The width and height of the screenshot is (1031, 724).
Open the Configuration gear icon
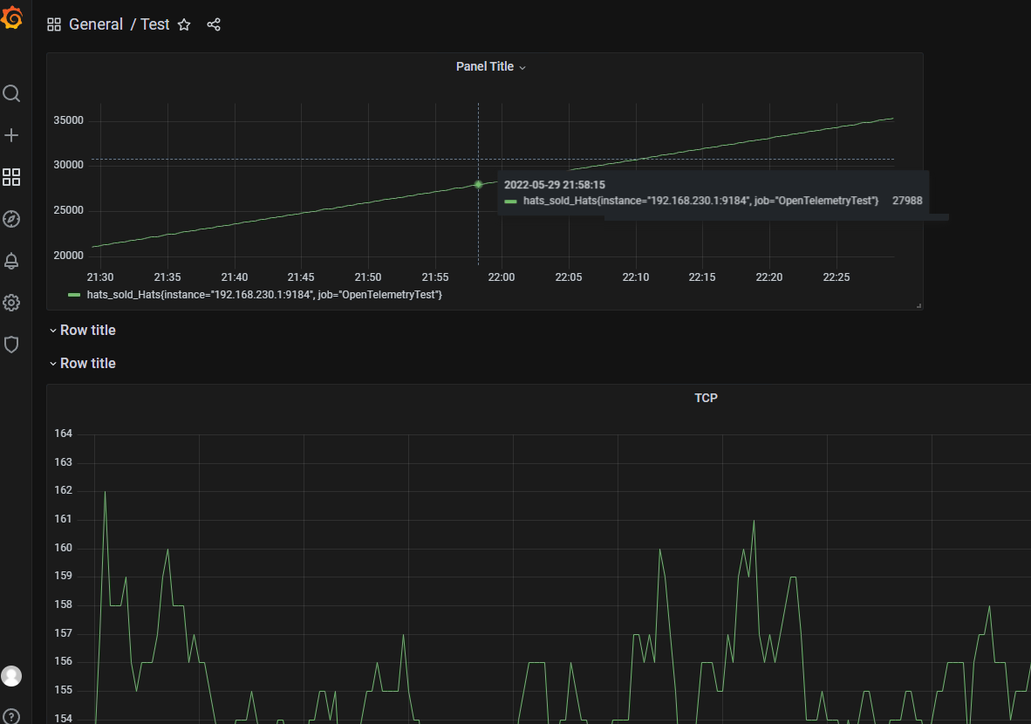[11, 303]
